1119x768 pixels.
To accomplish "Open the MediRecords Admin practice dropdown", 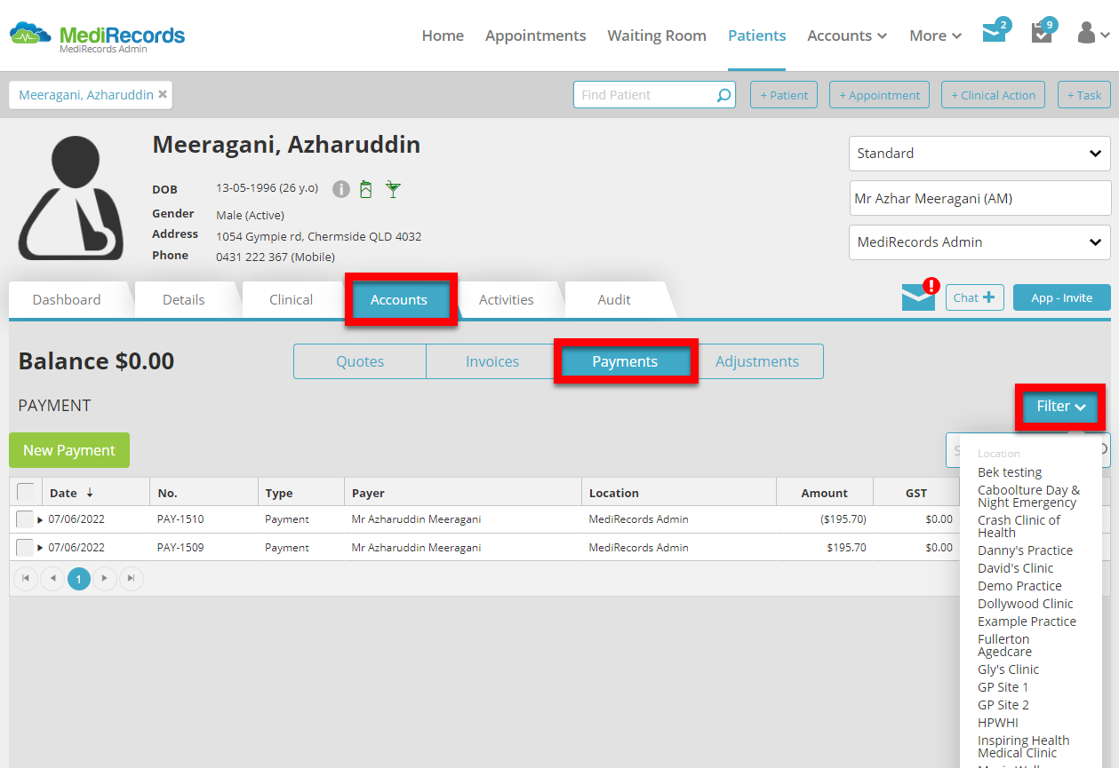I will (979, 242).
